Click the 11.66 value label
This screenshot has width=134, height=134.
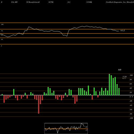click(x=125, y=77)
